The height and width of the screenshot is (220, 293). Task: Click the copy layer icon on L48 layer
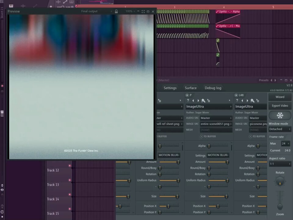[x=258, y=101]
